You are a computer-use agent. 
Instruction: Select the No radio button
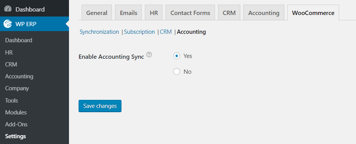177,72
